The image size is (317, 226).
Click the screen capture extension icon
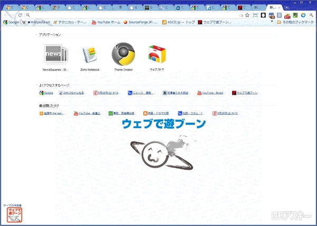coord(255,15)
